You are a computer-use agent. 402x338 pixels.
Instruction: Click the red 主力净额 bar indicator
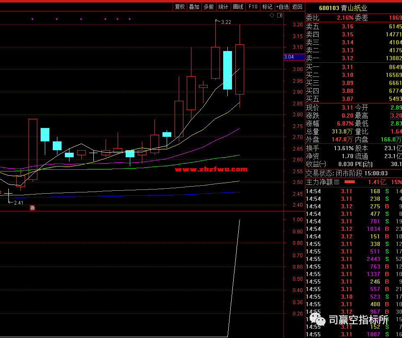(350, 182)
